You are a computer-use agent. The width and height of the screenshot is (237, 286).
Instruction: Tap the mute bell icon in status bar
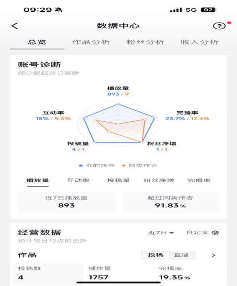click(x=59, y=10)
